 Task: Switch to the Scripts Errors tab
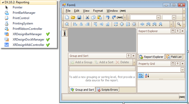(107, 90)
